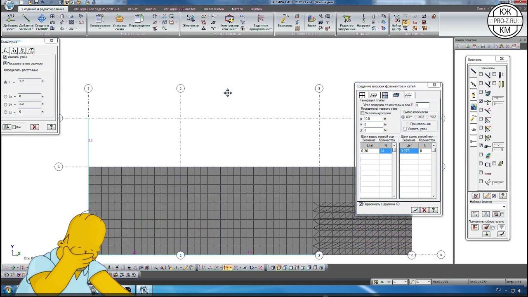Viewport: 528px width, 297px height.
Task: Select the 0.30 step cell in first axis
Action: pos(370,151)
